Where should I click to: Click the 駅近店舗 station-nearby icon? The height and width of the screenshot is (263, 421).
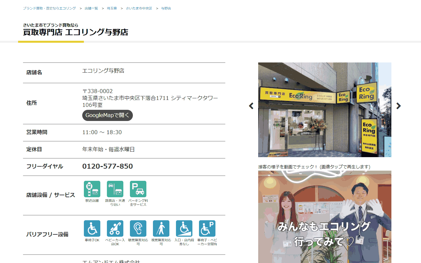coord(92,189)
